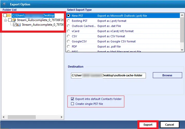The width and height of the screenshot is (185, 129).
Task: Click folder list scroll left arrow
Action: coord(4,117)
